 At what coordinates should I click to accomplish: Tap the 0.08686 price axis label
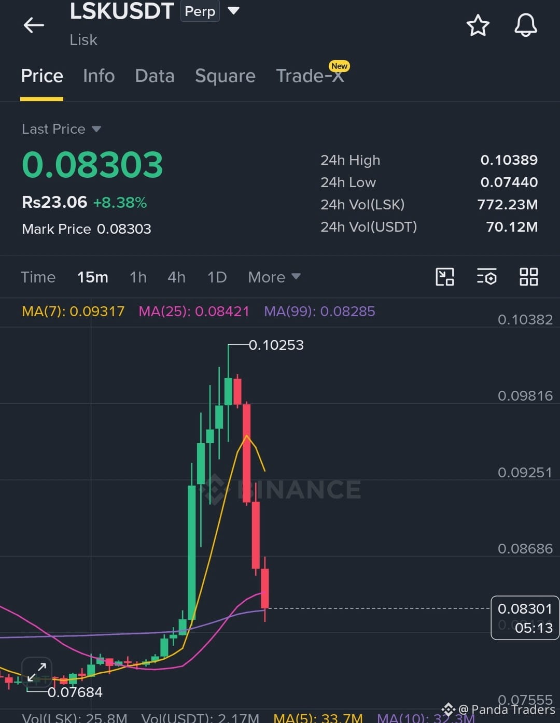(525, 548)
